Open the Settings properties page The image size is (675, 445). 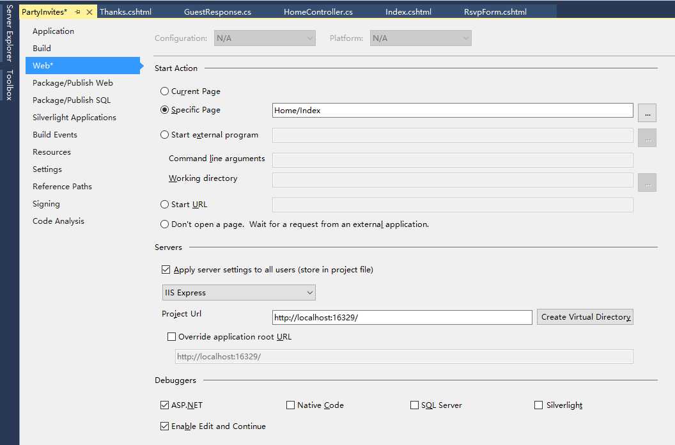47,169
